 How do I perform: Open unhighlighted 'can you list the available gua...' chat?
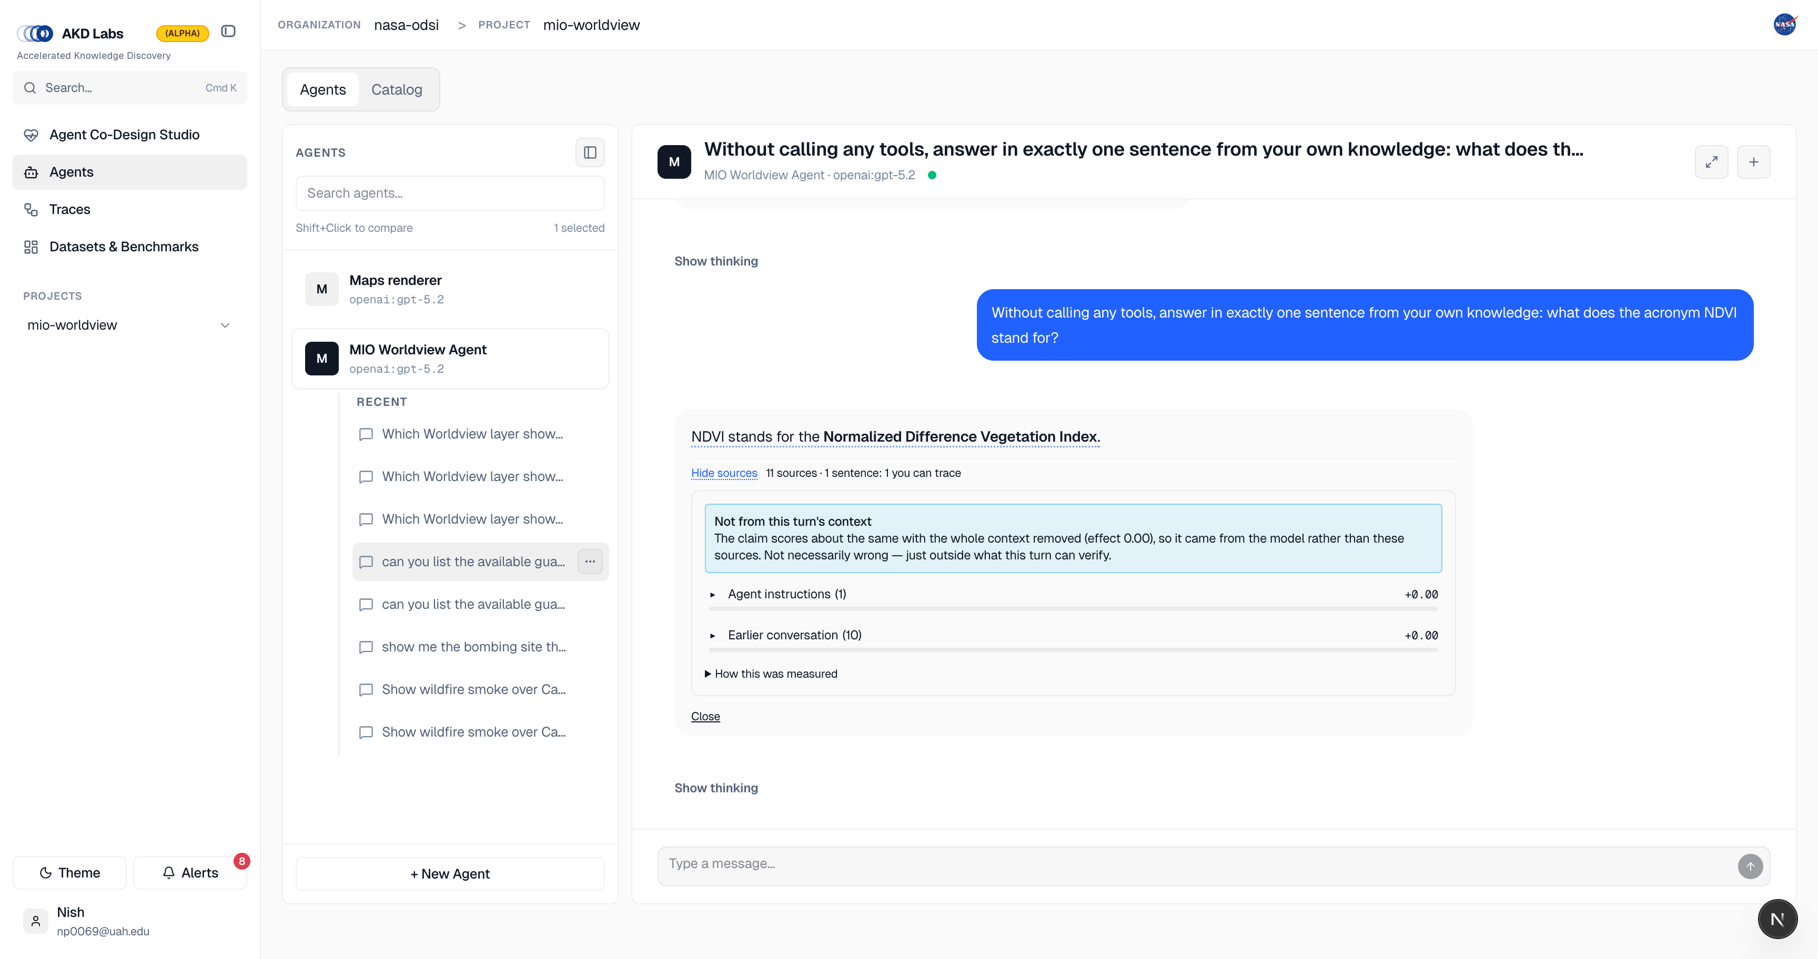point(480,604)
